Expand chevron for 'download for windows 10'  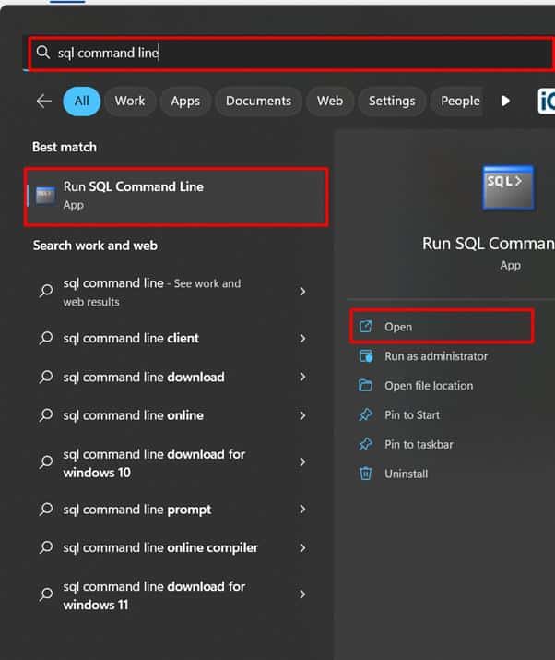(302, 462)
